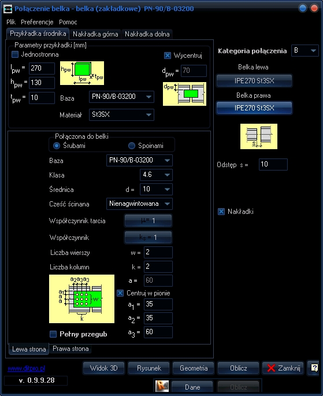Toggle the Pełny przegub checkbox

53,334
